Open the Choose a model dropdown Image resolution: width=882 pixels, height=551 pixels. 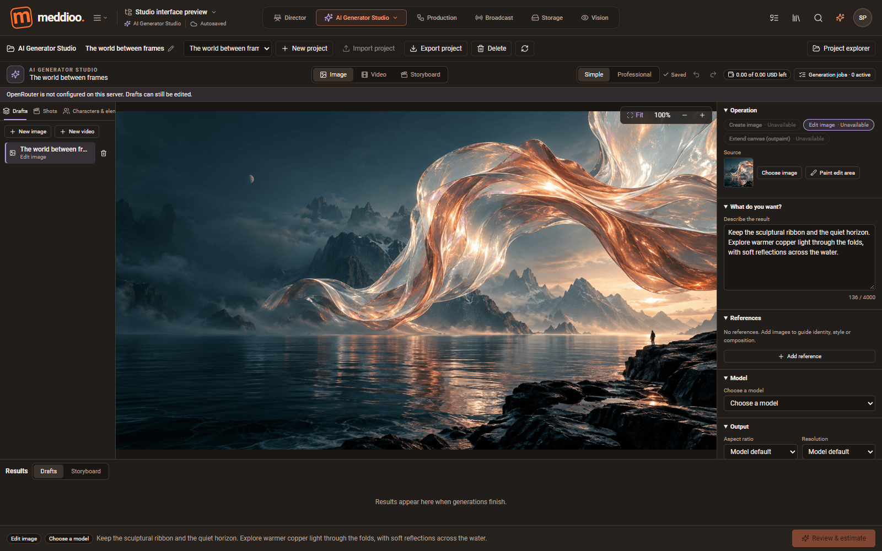tap(799, 403)
